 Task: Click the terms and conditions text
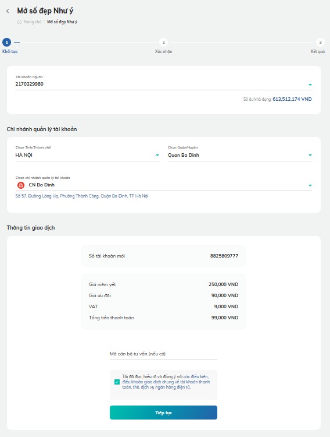pyautogui.click(x=166, y=382)
